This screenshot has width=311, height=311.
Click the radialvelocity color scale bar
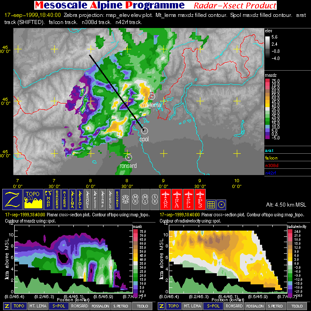290,263
